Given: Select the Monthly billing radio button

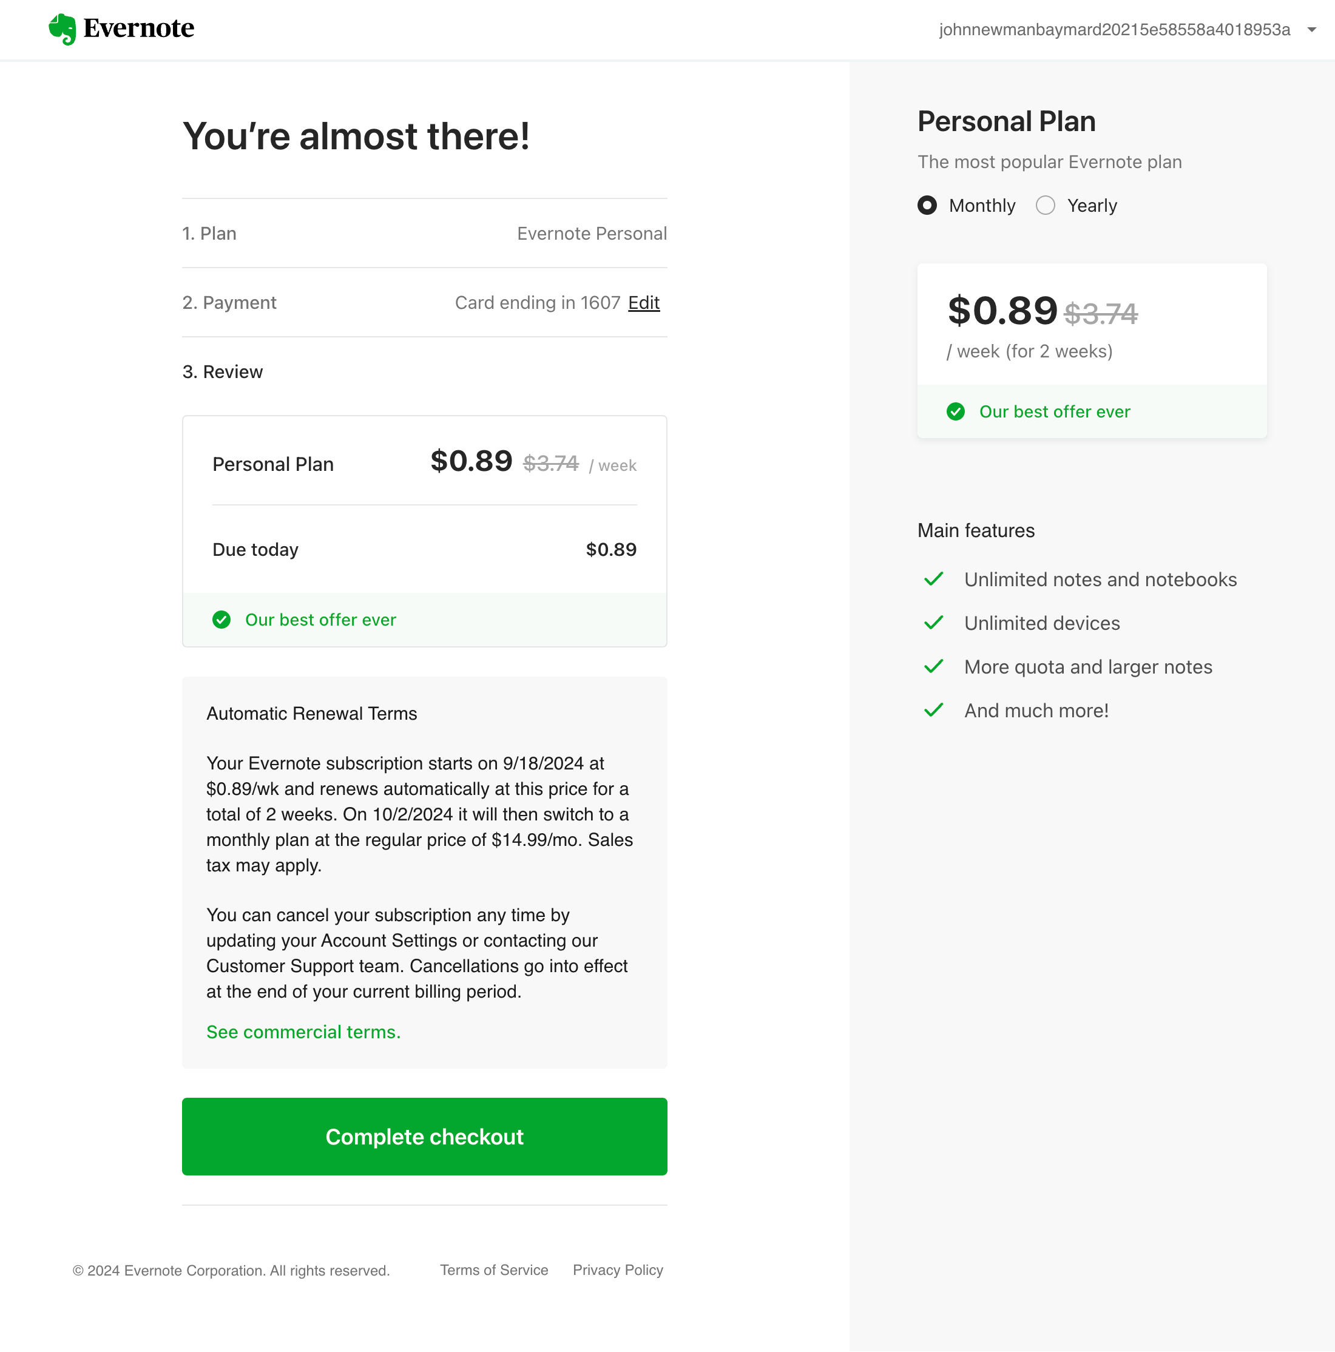Looking at the screenshot, I should 927,205.
